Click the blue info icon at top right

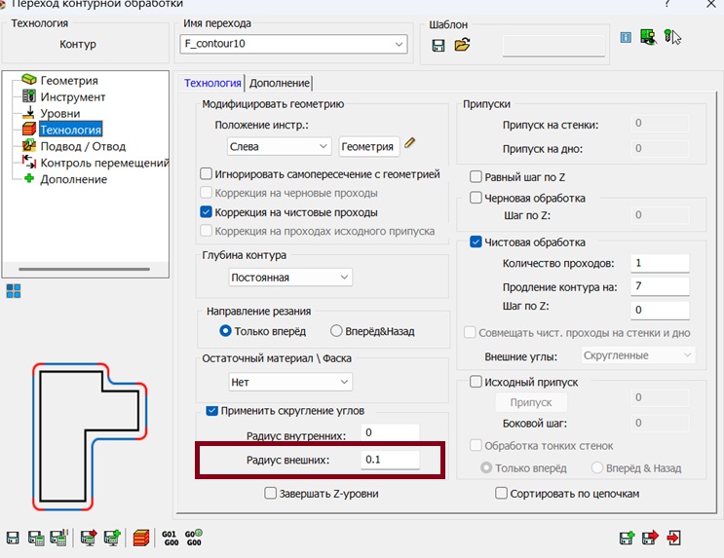click(626, 37)
